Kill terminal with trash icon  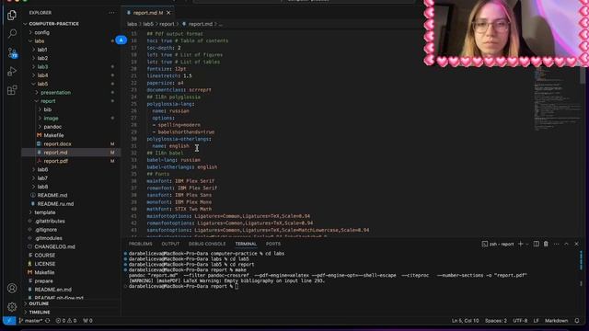tap(546, 244)
